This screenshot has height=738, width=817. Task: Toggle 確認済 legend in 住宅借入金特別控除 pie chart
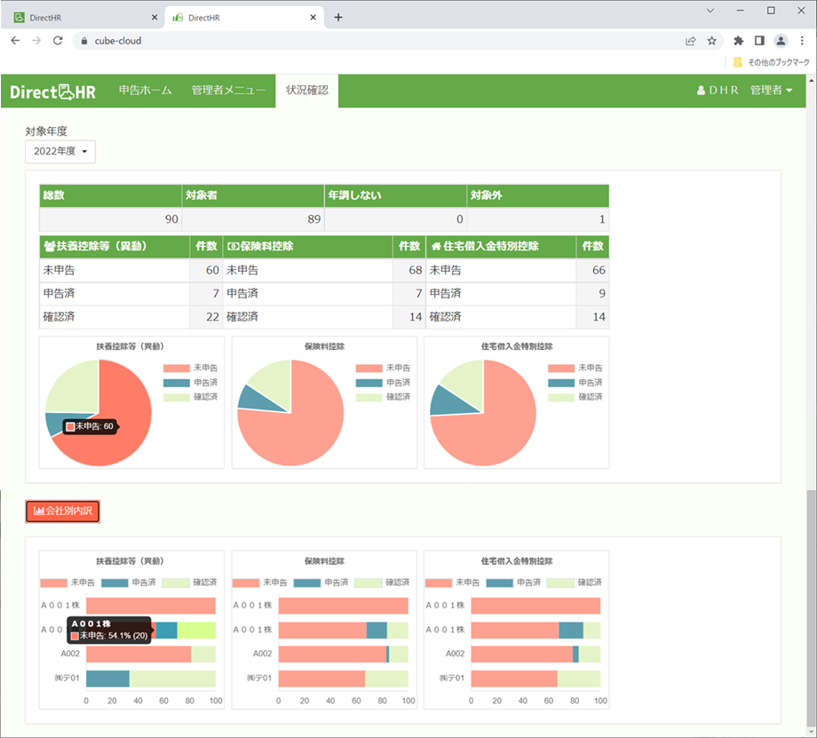pyautogui.click(x=575, y=397)
